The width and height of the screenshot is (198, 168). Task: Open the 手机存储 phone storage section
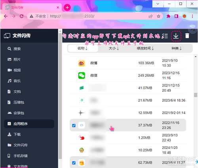[x=29, y=156]
